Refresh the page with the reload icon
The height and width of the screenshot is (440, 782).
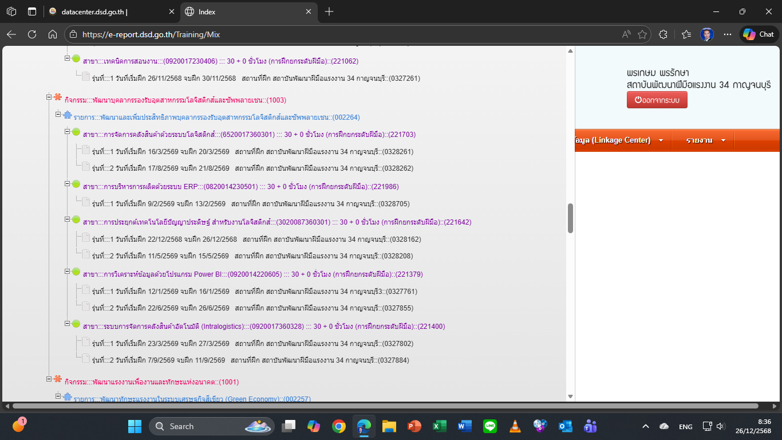[32, 34]
